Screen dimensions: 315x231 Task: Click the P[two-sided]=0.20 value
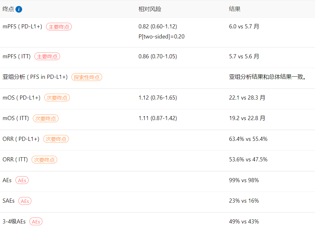[161, 37]
